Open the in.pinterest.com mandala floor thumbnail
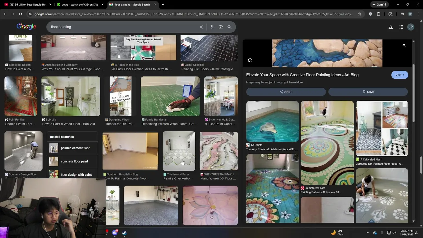Image resolution: width=423 pixels, height=238 pixels. pyautogui.click(x=327, y=143)
